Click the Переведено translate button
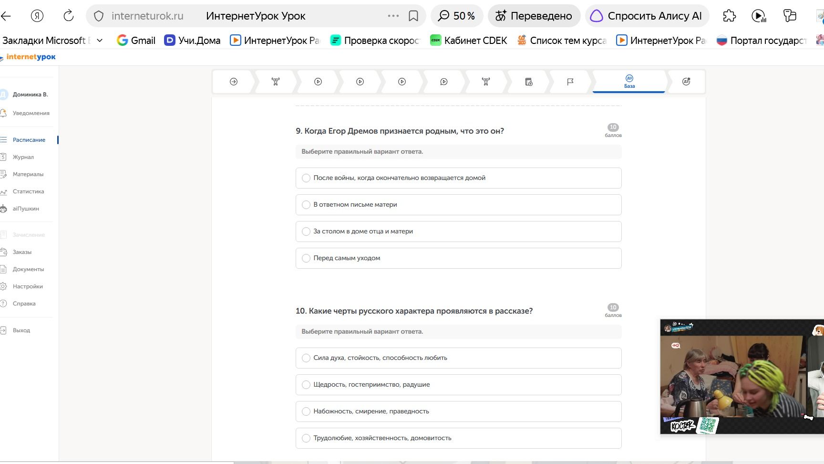This screenshot has height=464, width=824. [534, 16]
